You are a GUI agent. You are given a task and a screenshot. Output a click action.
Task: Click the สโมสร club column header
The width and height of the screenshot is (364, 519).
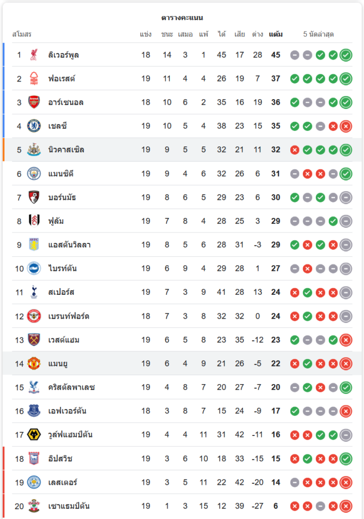22,34
